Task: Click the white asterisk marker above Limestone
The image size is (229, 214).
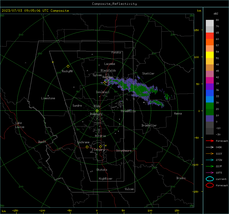Action: tap(48, 96)
